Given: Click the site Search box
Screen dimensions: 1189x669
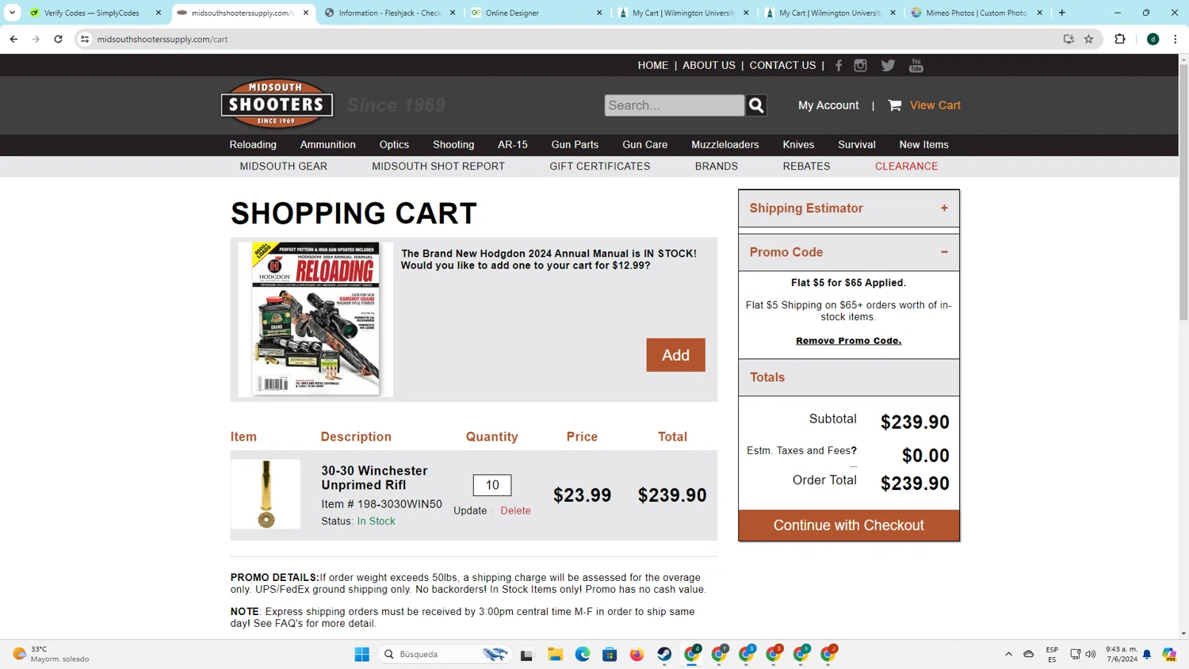Looking at the screenshot, I should click(x=675, y=105).
